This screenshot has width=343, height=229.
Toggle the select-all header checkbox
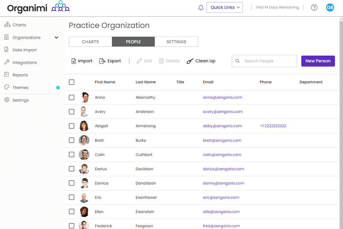point(71,82)
